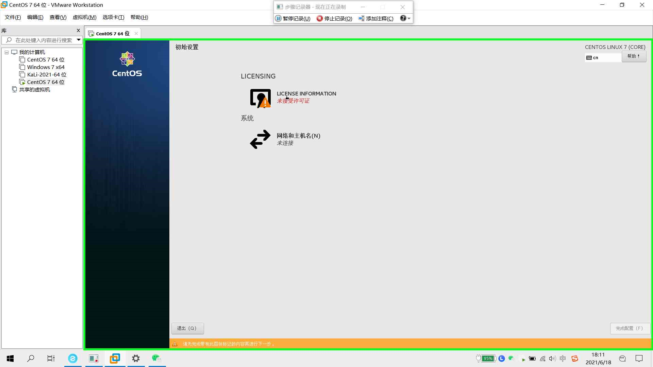Click the 未连接 network status text
This screenshot has width=653, height=367.
pyautogui.click(x=285, y=143)
